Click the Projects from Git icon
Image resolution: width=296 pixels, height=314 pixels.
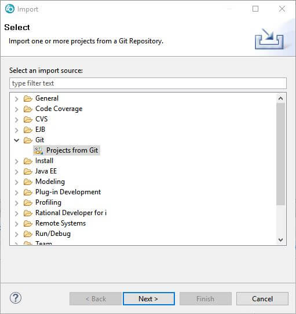click(x=38, y=150)
